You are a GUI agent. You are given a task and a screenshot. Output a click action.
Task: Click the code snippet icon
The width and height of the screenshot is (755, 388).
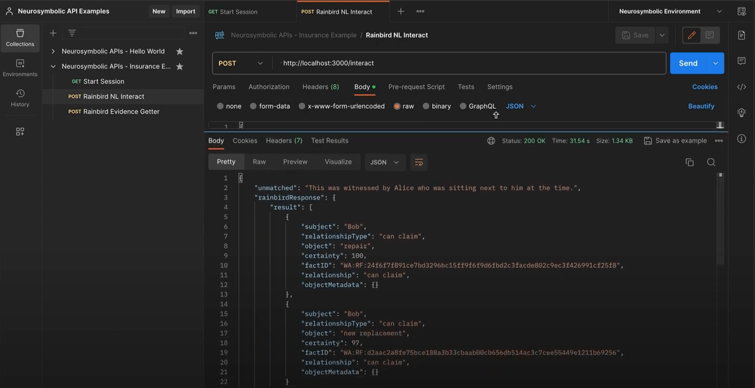tap(741, 87)
